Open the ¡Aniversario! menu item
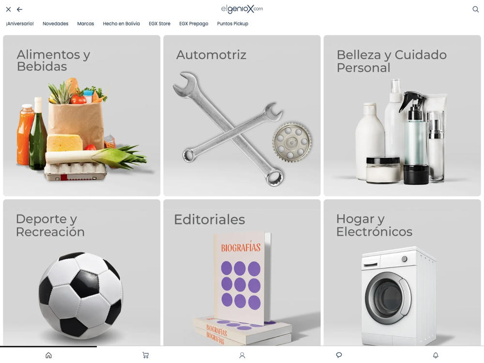Image resolution: width=484 pixels, height=363 pixels. click(20, 24)
